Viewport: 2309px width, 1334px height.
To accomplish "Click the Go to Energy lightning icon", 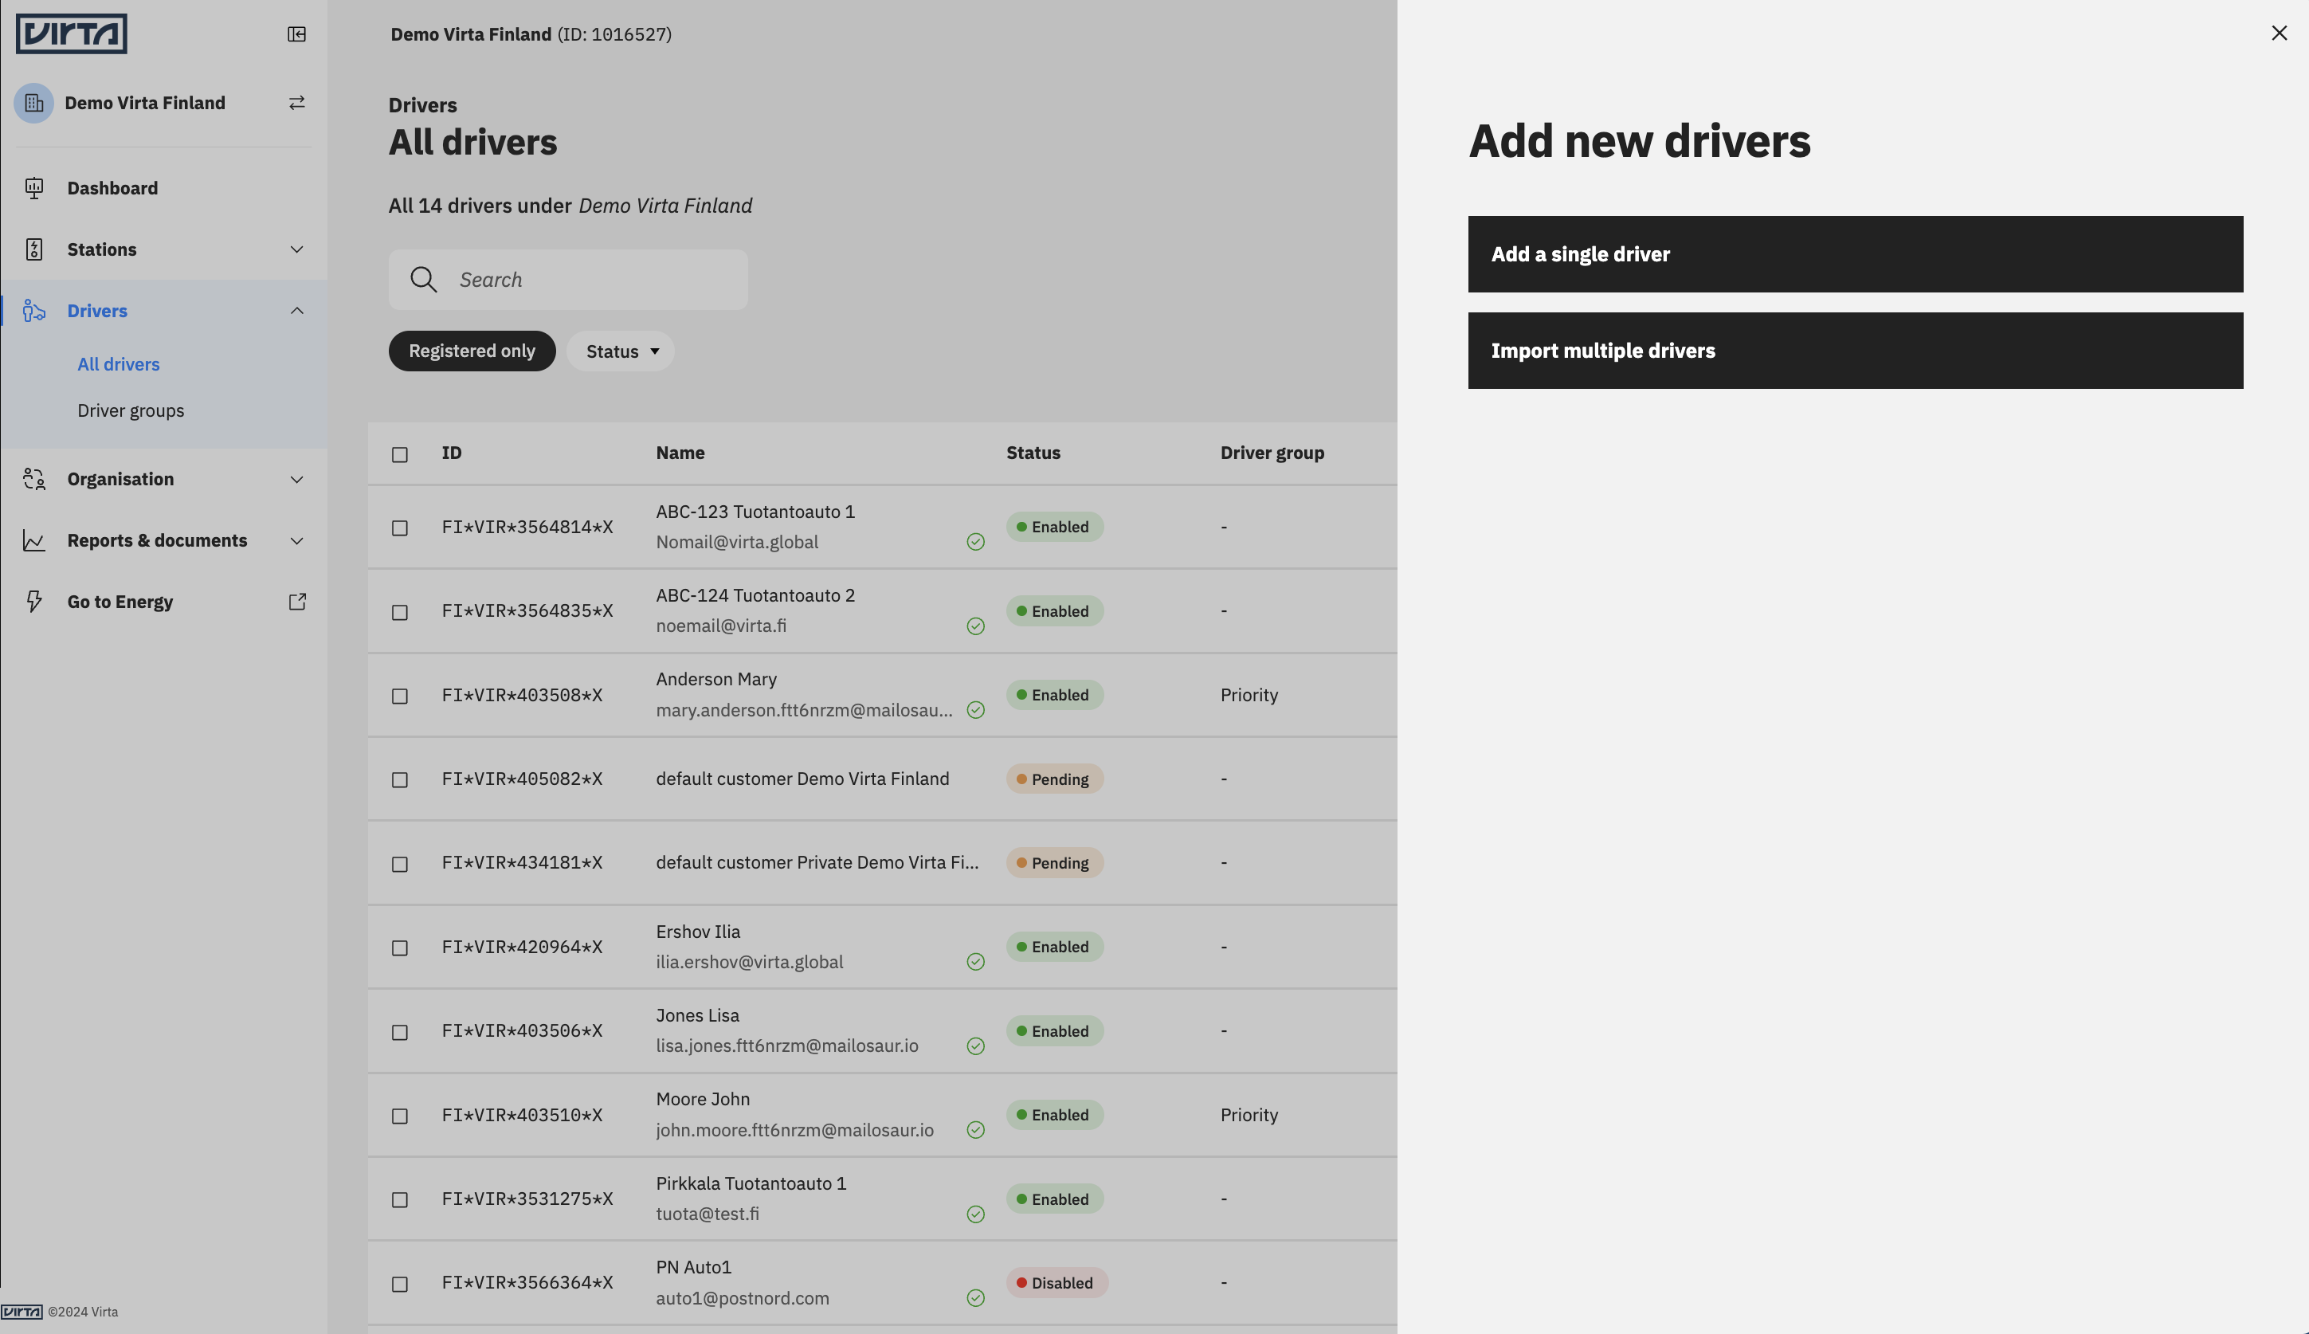I will point(34,601).
